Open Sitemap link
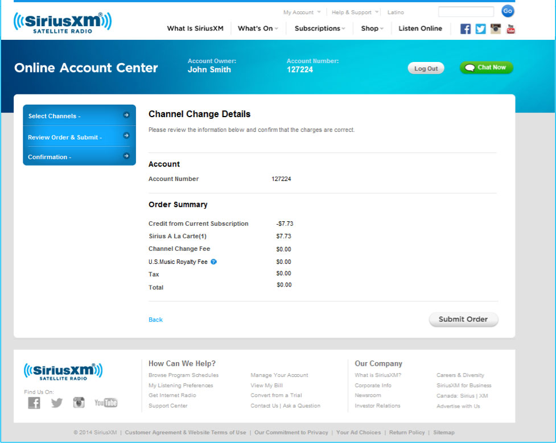The image size is (556, 443). 443,432
